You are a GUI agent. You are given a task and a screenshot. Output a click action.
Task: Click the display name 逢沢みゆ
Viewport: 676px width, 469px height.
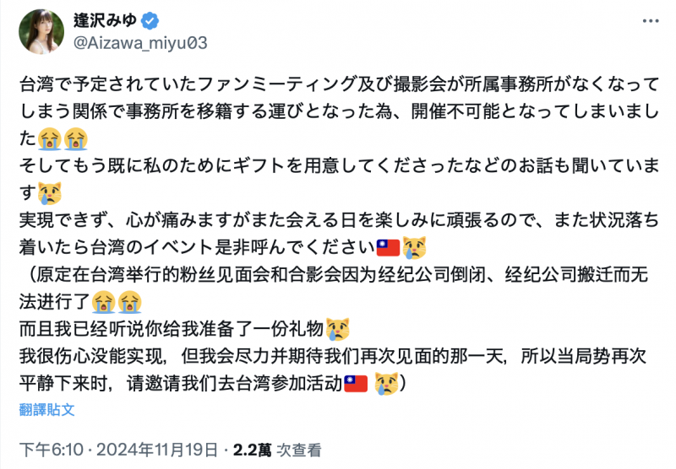(106, 20)
